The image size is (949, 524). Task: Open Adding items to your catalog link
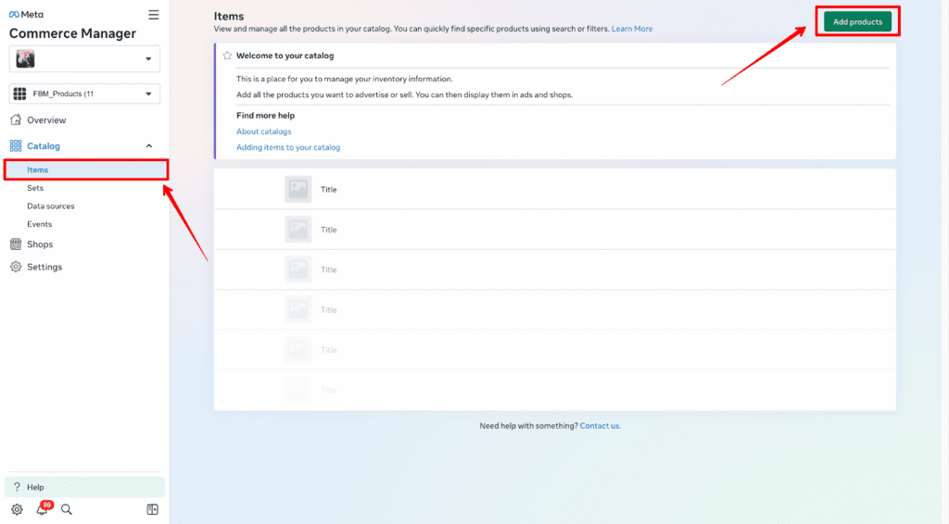click(288, 147)
